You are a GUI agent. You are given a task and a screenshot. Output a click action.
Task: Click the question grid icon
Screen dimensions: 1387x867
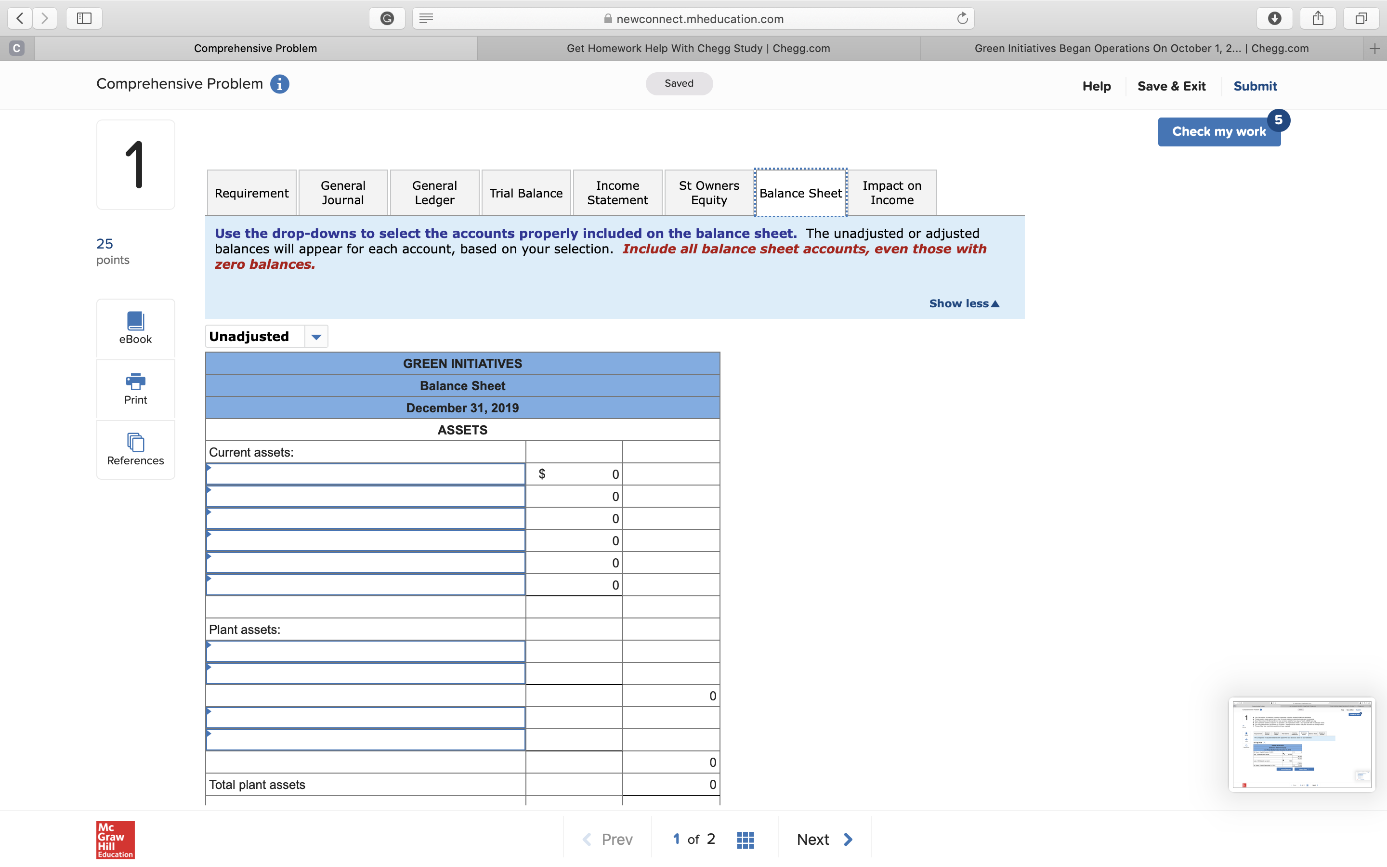pyautogui.click(x=745, y=840)
